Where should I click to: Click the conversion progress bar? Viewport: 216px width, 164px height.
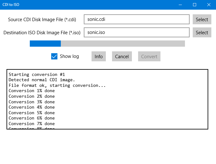click(x=107, y=44)
